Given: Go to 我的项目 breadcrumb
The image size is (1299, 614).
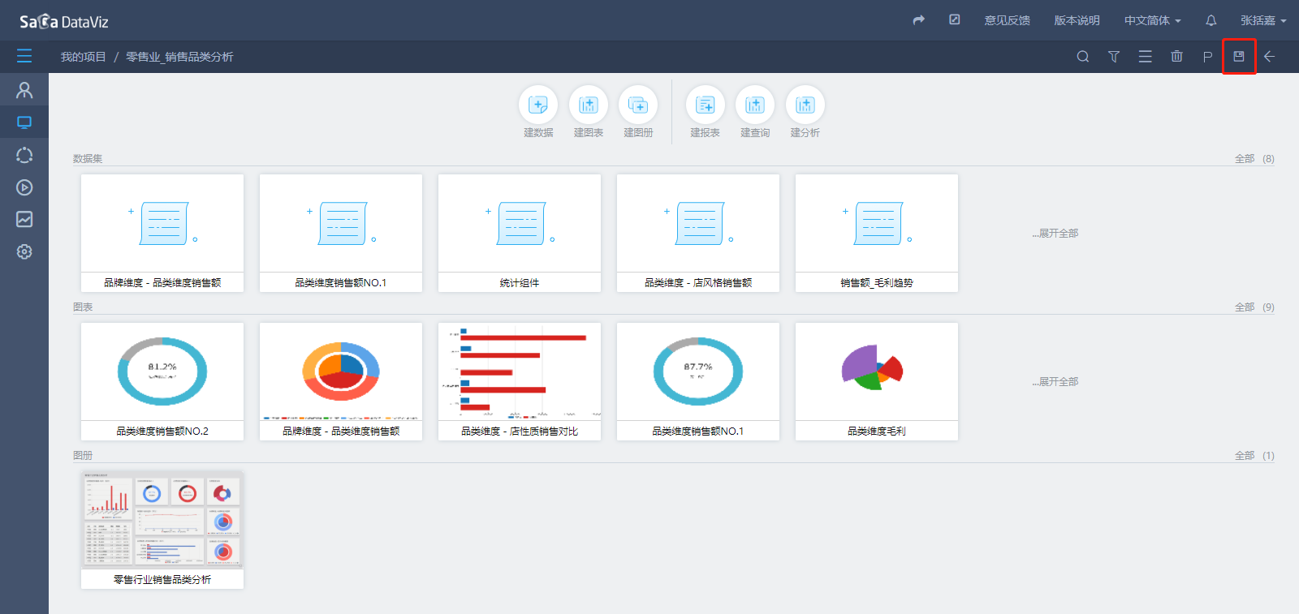Looking at the screenshot, I should tap(84, 57).
